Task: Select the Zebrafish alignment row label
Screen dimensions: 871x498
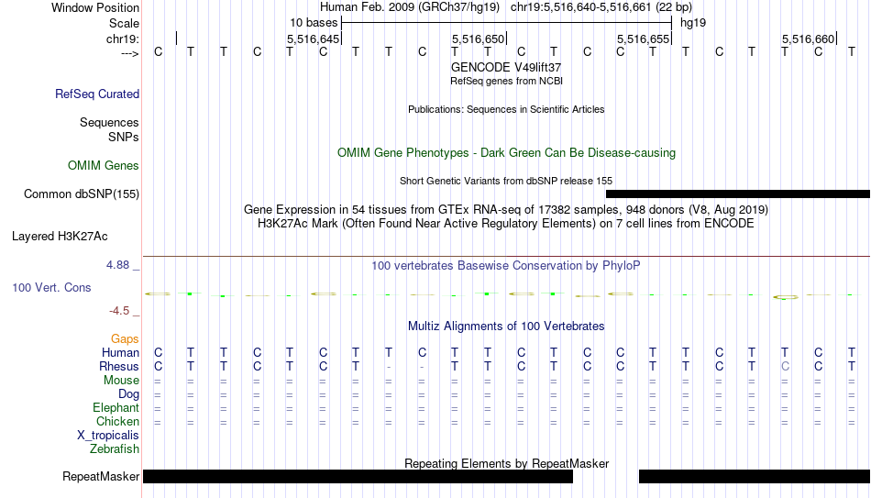Action: pos(115,448)
